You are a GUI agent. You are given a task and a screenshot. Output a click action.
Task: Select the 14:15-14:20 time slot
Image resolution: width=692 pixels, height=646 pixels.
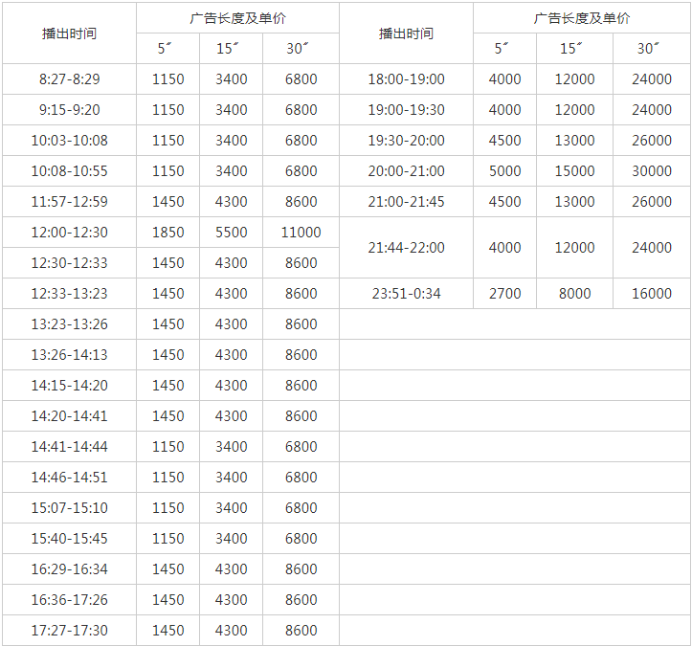[x=69, y=386]
